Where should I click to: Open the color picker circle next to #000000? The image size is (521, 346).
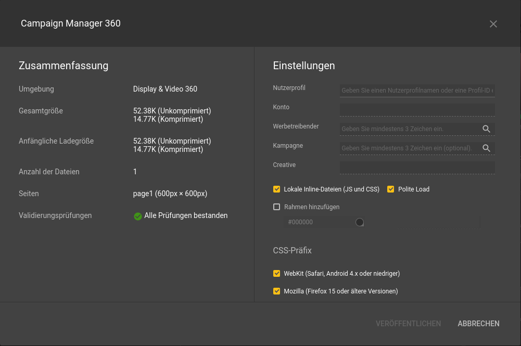point(359,222)
